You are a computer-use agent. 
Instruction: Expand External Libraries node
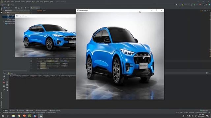4,21
